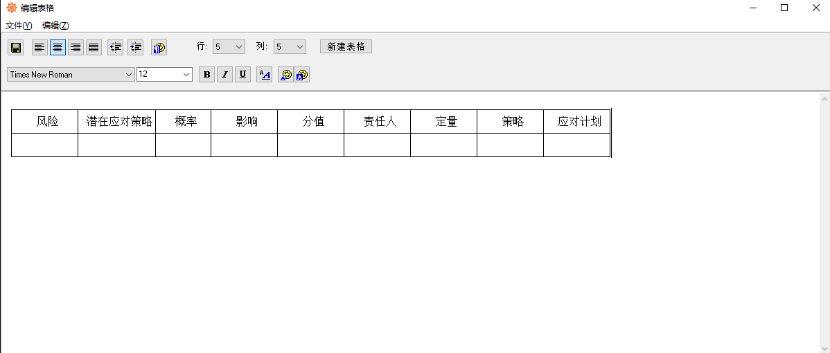Toggle center text alignment

(x=58, y=48)
